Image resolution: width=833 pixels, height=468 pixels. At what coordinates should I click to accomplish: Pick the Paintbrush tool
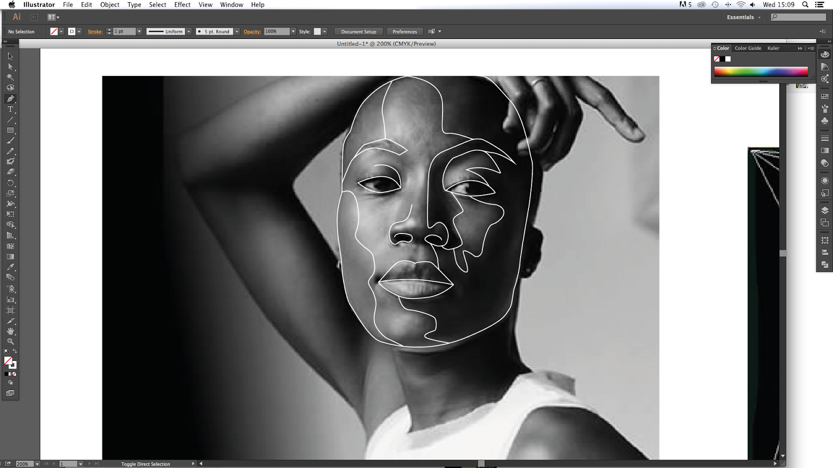click(10, 140)
